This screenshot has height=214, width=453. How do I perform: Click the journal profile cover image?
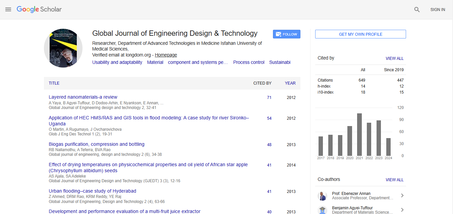63,48
